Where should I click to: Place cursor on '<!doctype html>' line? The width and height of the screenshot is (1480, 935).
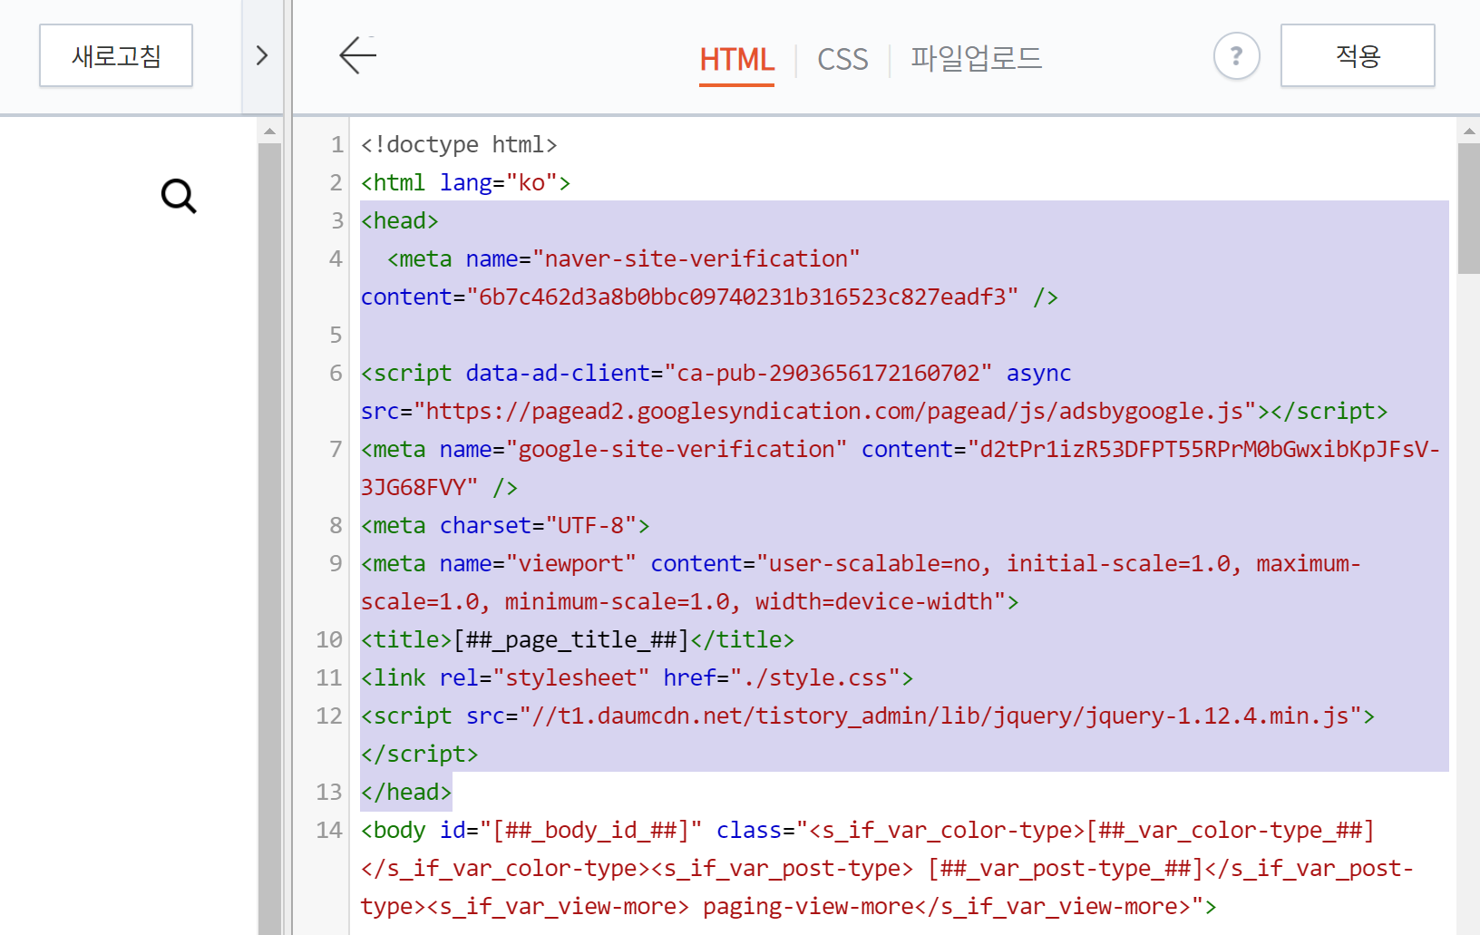tap(459, 145)
